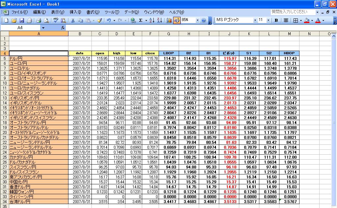337x208 pixels.
Task: Sort ascending A to Z
Action: (152, 20)
